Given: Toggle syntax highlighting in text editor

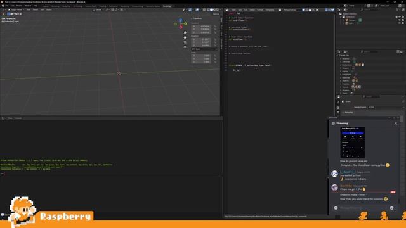Looking at the screenshot, I should (332, 10).
